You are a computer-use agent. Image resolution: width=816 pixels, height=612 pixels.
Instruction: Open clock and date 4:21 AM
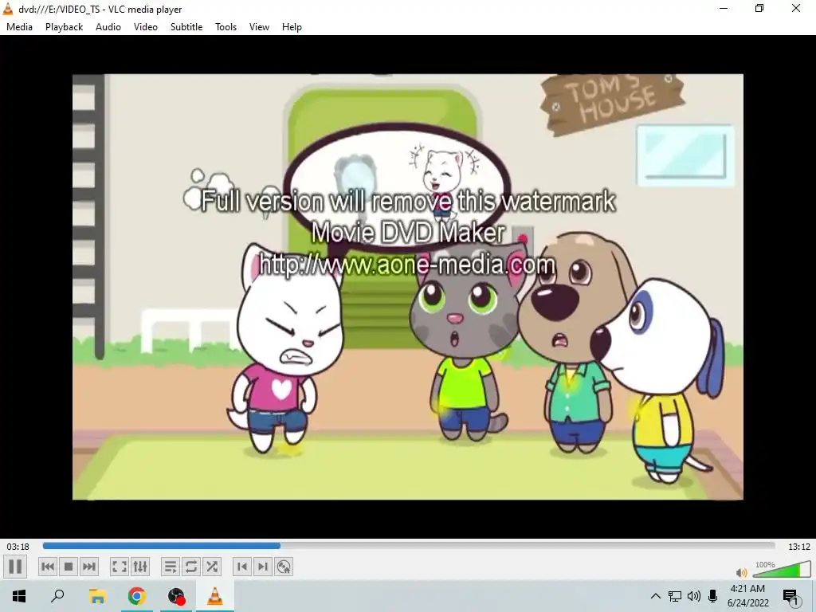point(747,596)
